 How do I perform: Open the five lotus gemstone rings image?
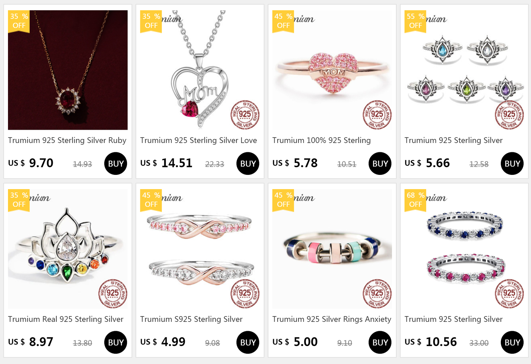tap(464, 70)
